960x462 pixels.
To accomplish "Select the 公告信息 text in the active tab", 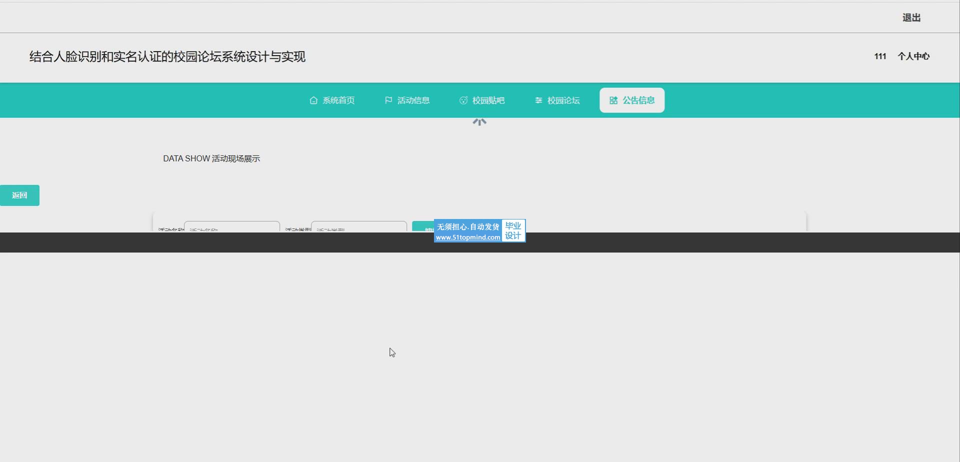I will 638,100.
